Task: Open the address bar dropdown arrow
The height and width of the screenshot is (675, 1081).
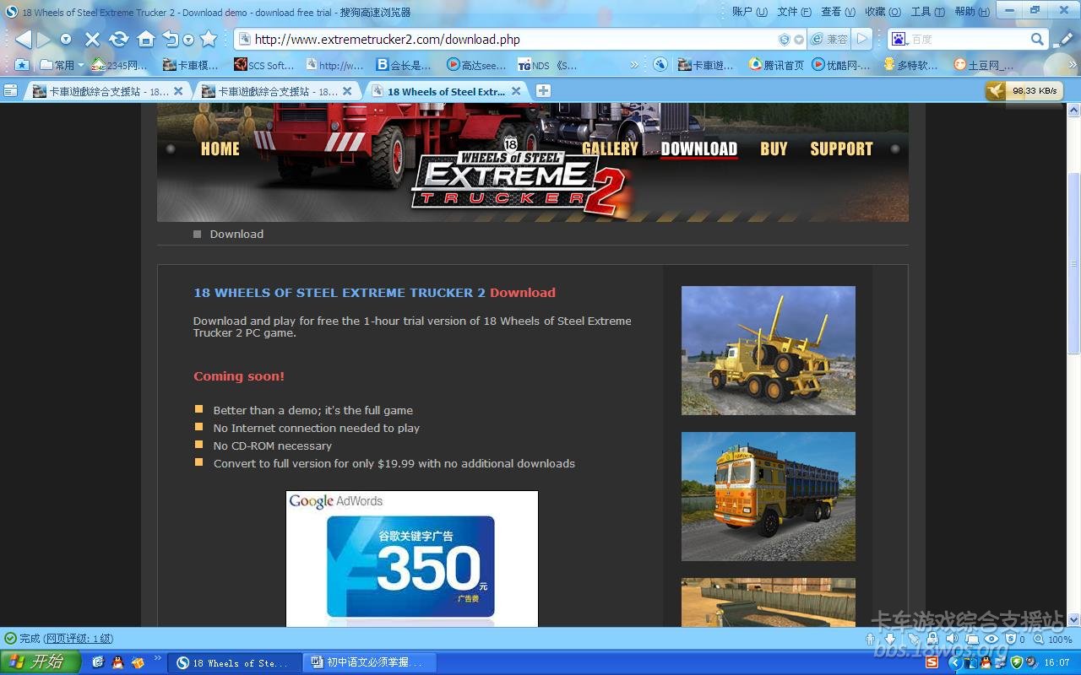Action: pos(799,40)
